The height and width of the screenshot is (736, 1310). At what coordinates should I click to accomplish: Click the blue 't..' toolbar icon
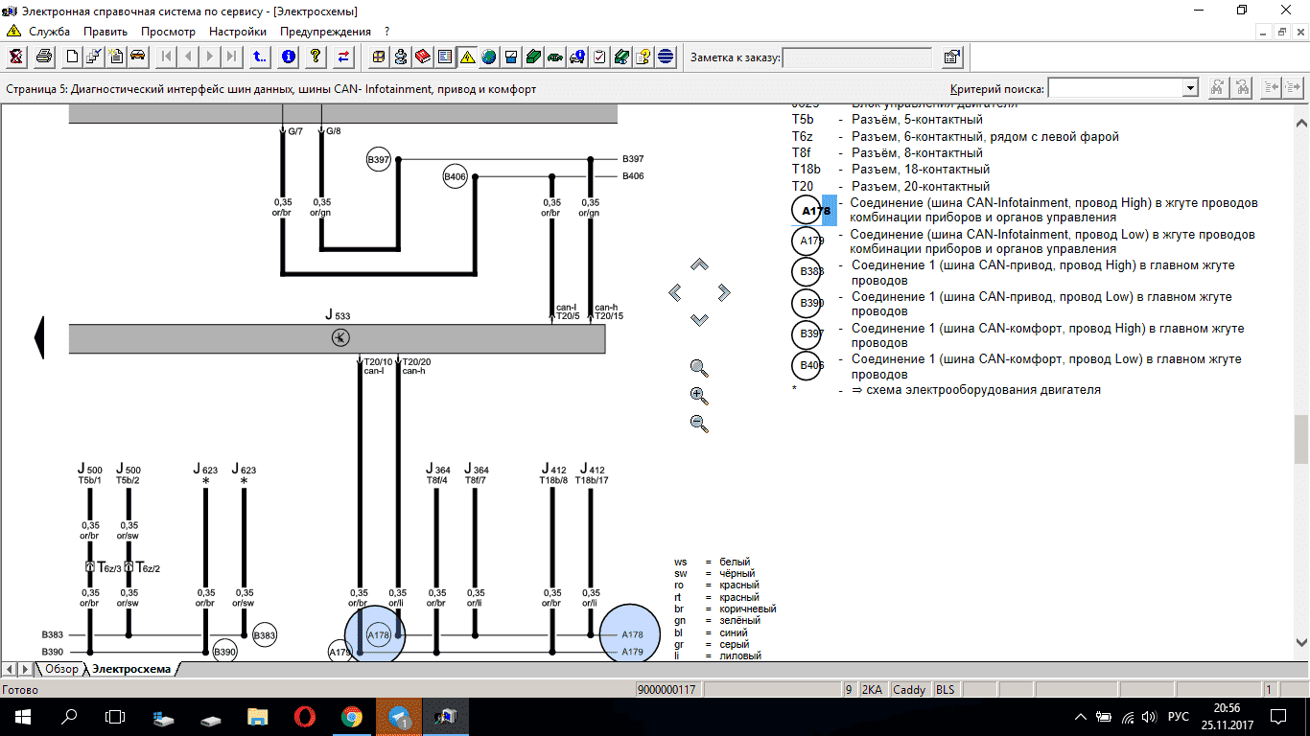259,57
